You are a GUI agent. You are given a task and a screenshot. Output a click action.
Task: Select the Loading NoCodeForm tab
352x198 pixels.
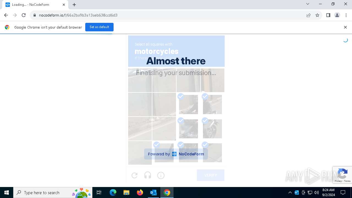pos(35,5)
